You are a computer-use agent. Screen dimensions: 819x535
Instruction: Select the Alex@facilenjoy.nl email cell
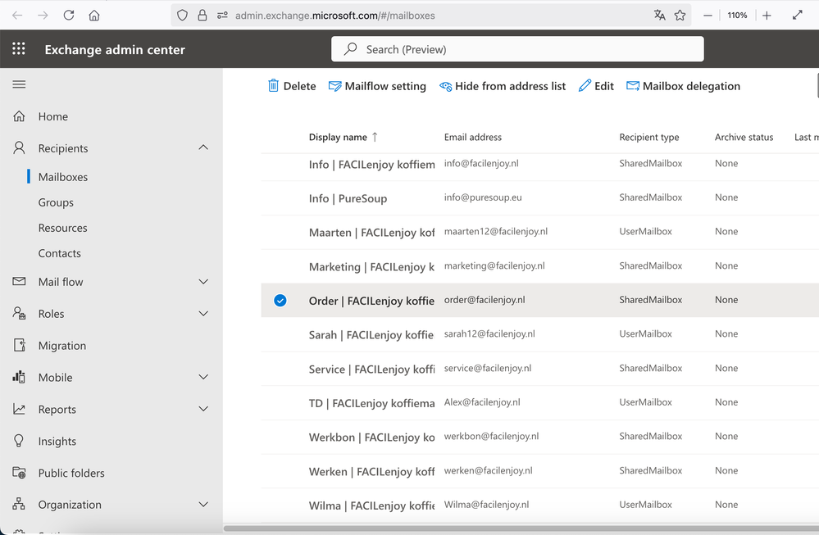pos(482,402)
